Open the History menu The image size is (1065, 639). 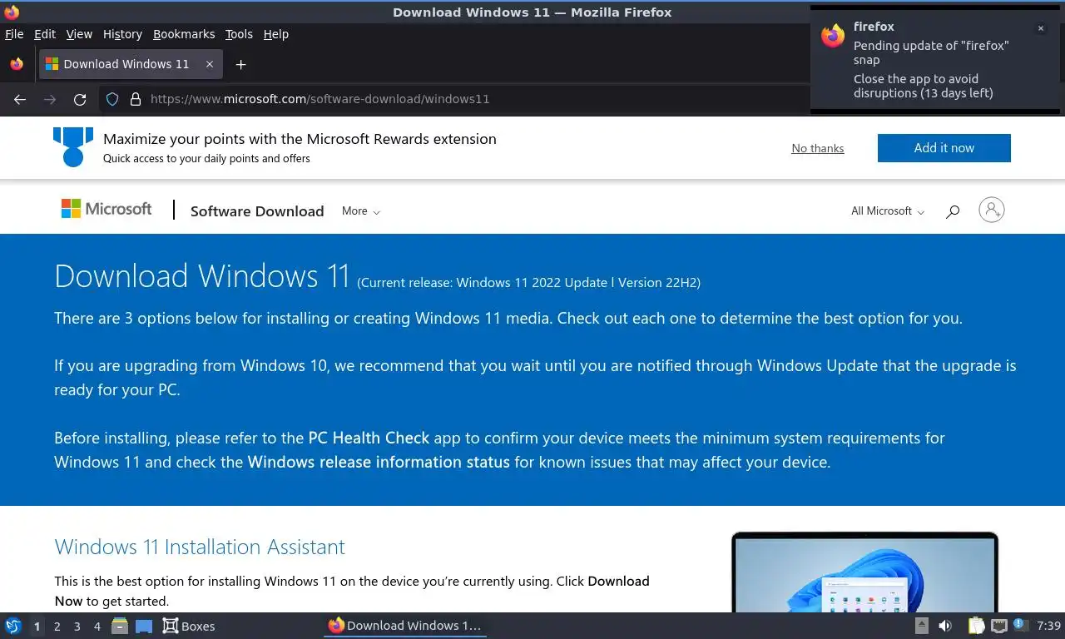[122, 34]
